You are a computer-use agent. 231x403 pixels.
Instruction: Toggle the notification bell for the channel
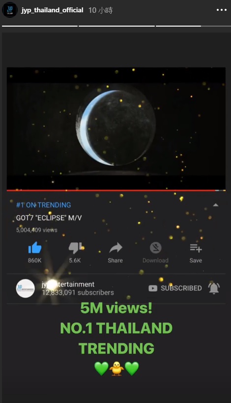pyautogui.click(x=214, y=288)
